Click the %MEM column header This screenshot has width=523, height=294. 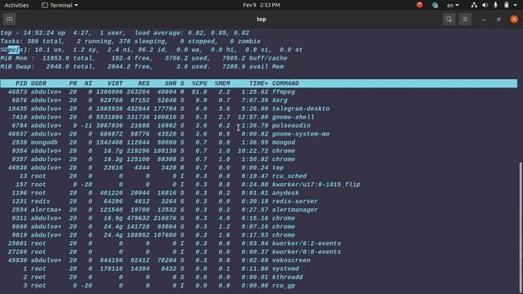pyautogui.click(x=222, y=83)
